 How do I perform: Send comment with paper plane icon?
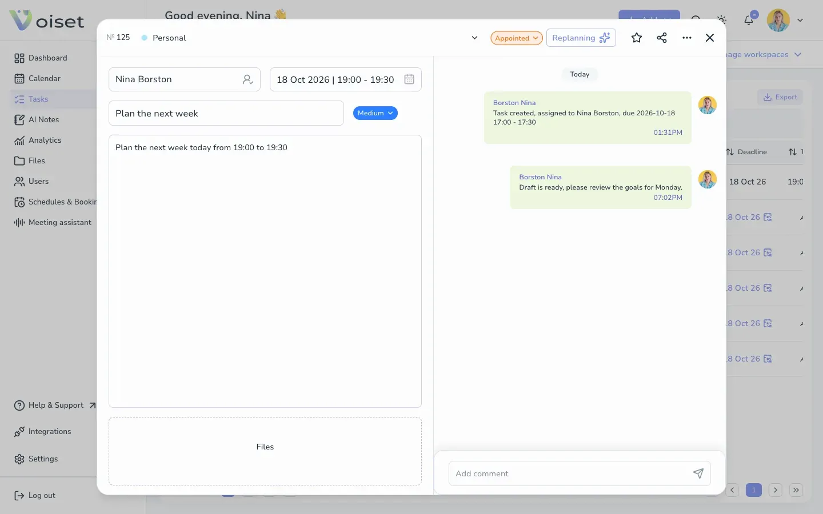point(698,473)
